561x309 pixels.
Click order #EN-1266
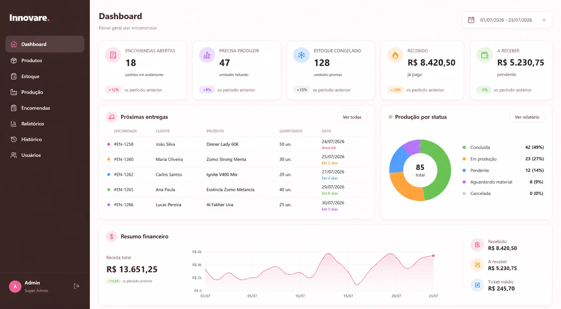point(124,205)
